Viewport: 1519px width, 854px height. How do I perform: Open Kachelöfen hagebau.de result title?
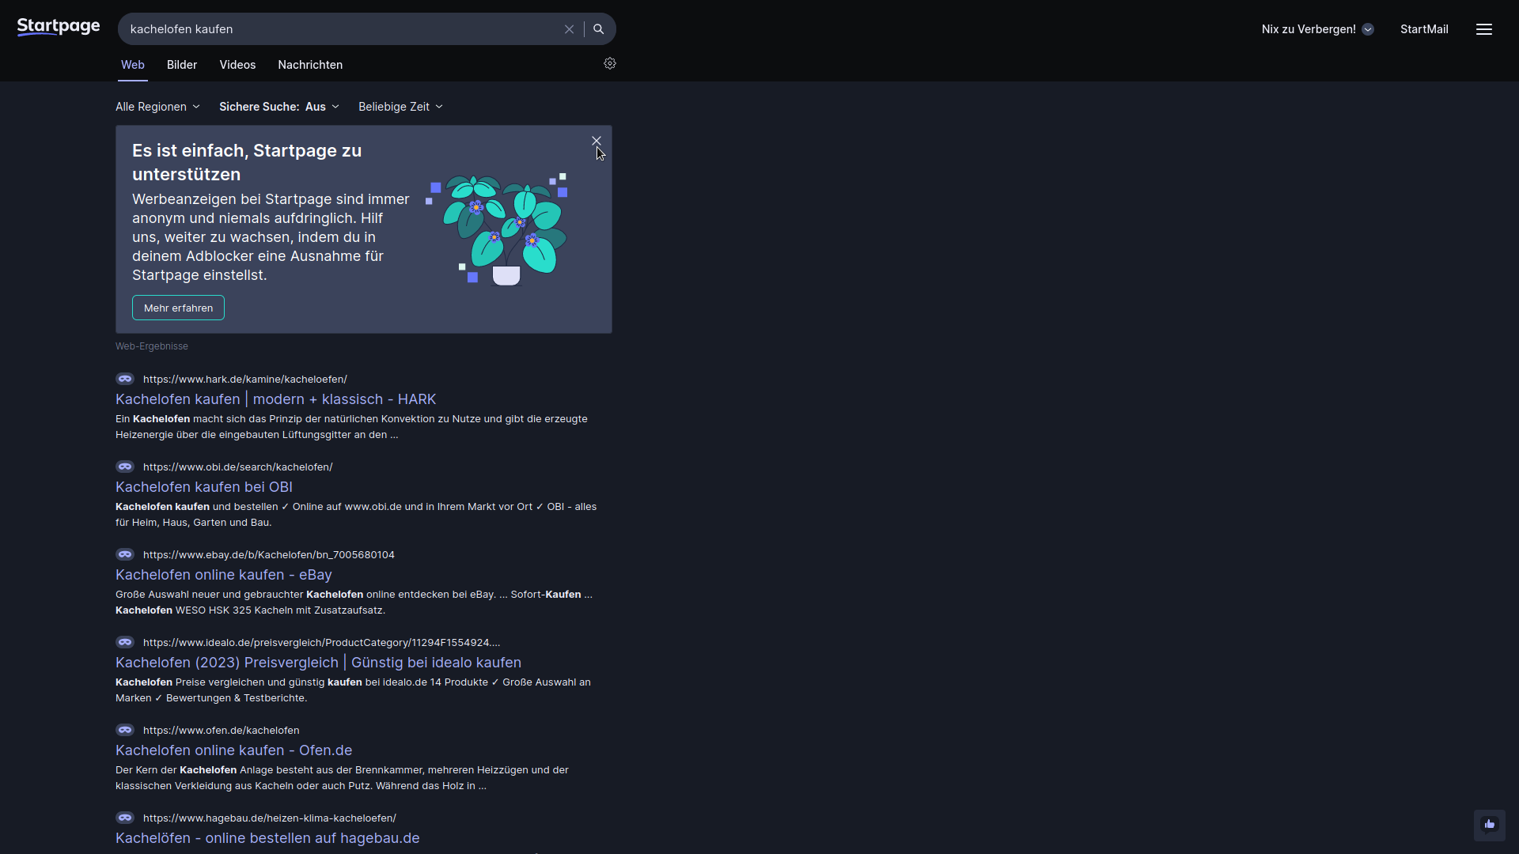[267, 838]
